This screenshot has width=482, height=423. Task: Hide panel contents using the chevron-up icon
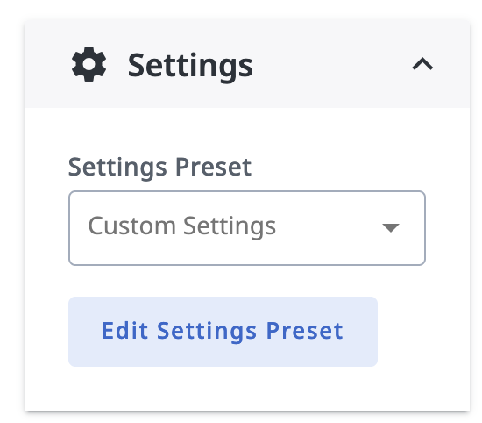pos(422,64)
